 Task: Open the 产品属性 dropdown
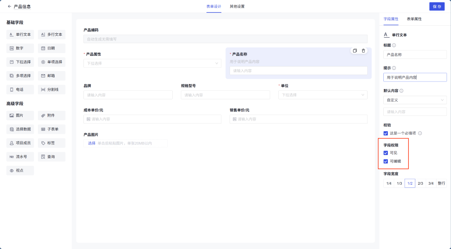152,63
